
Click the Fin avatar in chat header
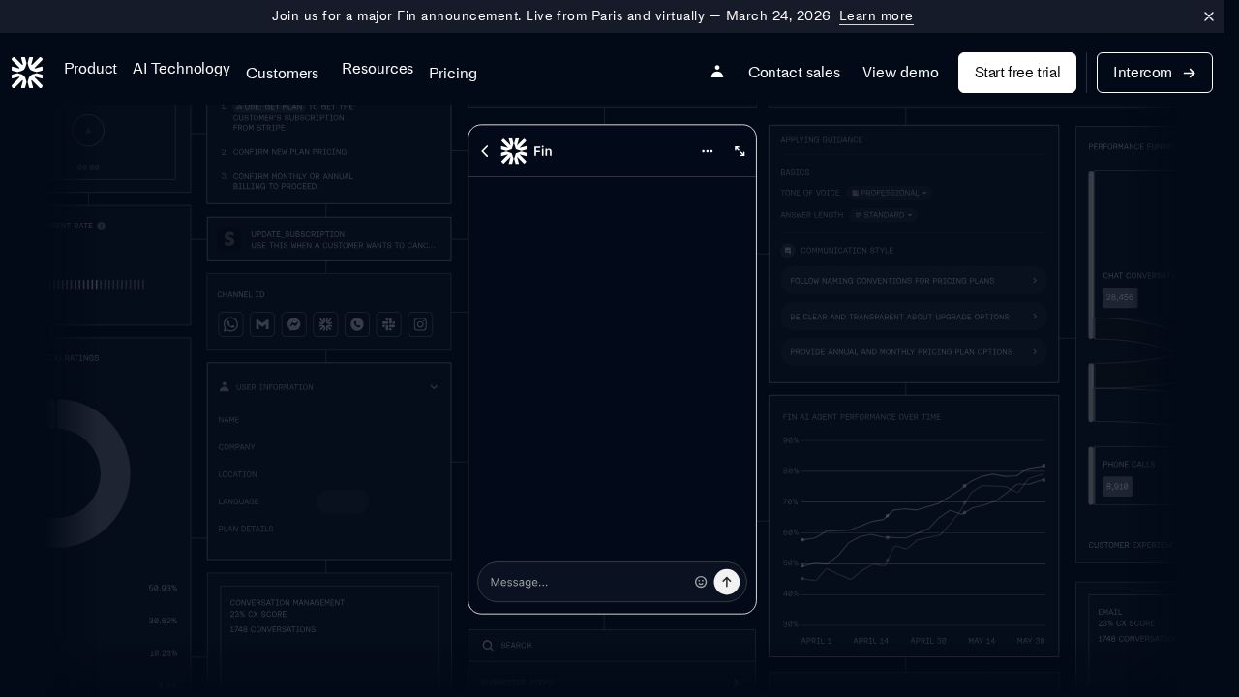(x=514, y=151)
